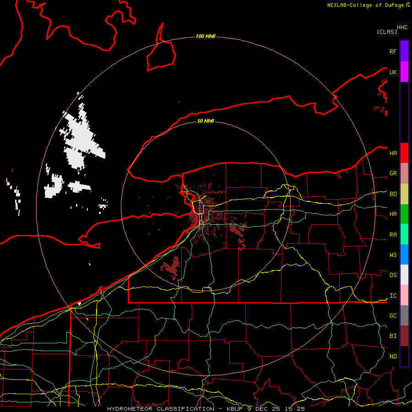
Task: Click the WS blue legend swatch
Action: pos(404,255)
